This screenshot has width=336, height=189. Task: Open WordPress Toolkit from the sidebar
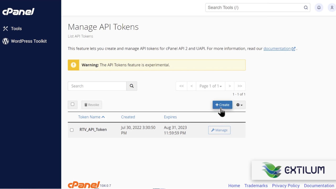click(x=29, y=41)
